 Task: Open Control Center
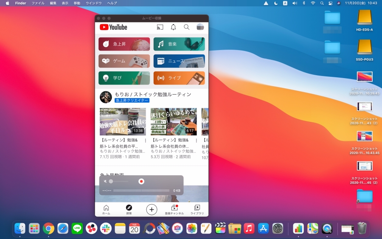pyautogui.click(x=330, y=3)
